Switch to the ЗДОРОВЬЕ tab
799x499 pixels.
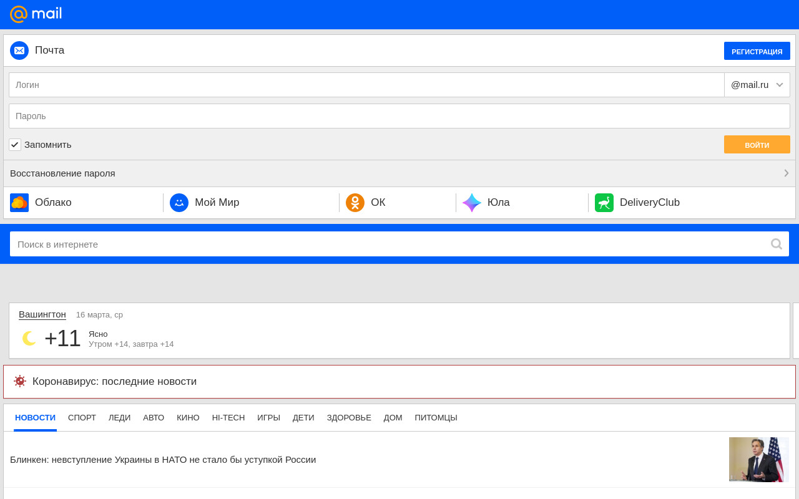click(349, 418)
